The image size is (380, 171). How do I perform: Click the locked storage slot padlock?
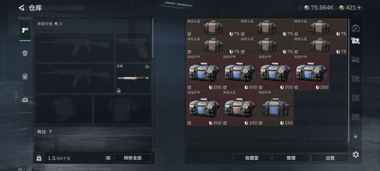pos(355,136)
